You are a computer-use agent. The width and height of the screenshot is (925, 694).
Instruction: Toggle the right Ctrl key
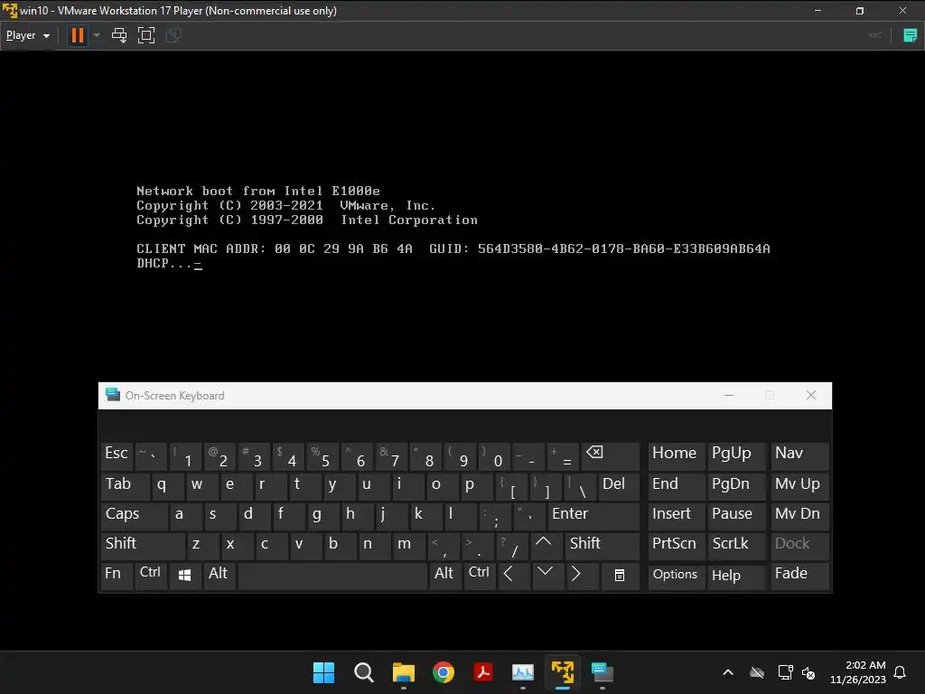[x=480, y=576]
